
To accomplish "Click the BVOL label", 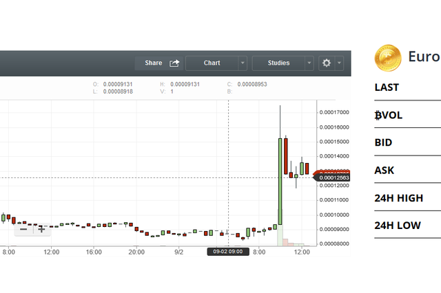I will [x=389, y=115].
